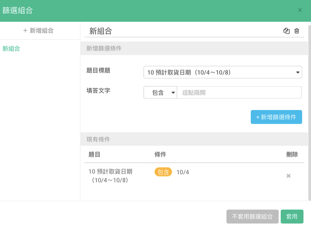Click 新增組合 to add a combination

[x=38, y=31]
